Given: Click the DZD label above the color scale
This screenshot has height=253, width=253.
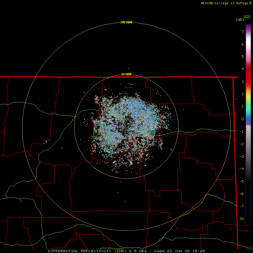Looking at the screenshot, I should [x=247, y=17].
